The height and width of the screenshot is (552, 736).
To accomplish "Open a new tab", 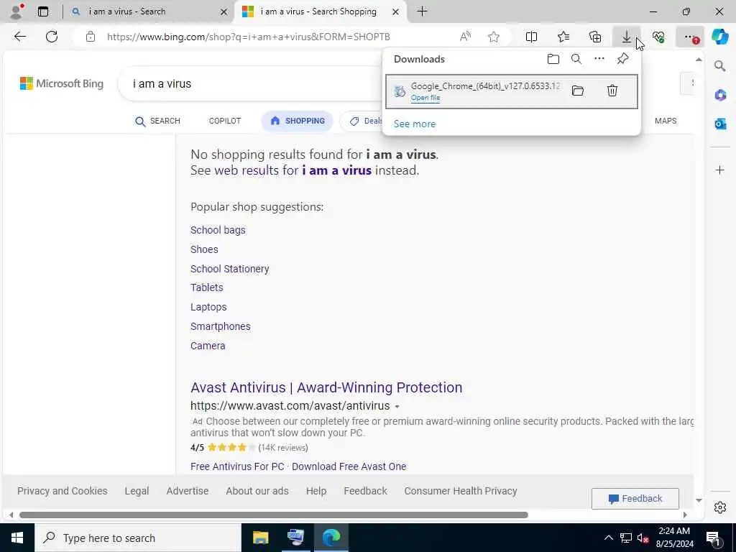I will 422,11.
